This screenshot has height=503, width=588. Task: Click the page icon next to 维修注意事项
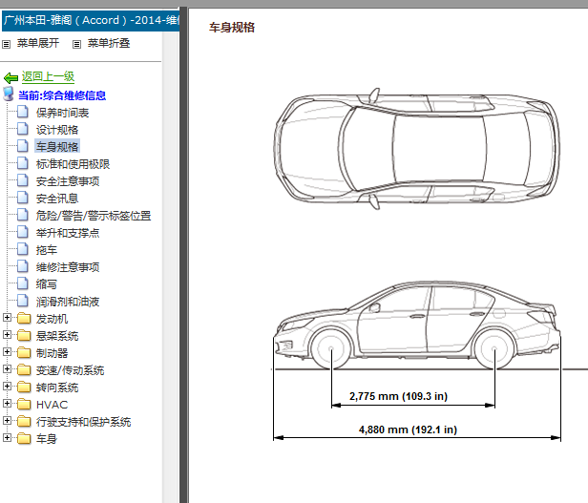click(x=23, y=266)
